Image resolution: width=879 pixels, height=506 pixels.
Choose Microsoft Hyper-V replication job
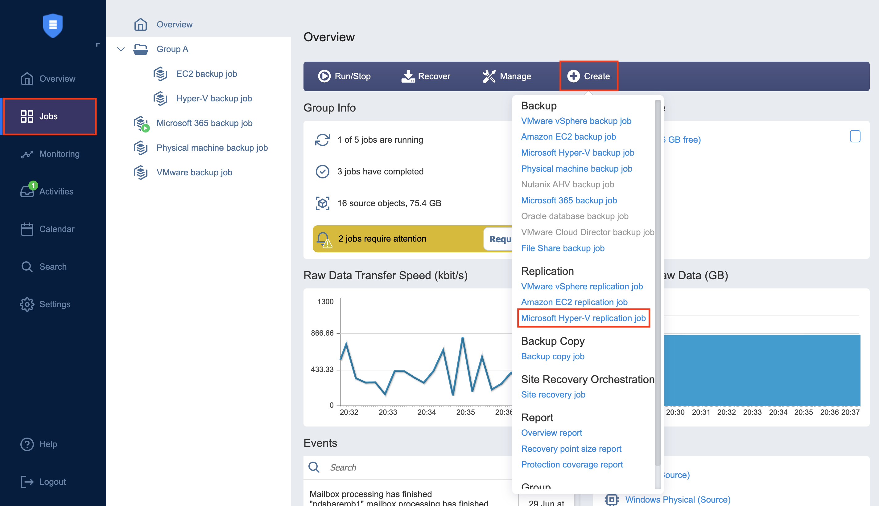583,318
